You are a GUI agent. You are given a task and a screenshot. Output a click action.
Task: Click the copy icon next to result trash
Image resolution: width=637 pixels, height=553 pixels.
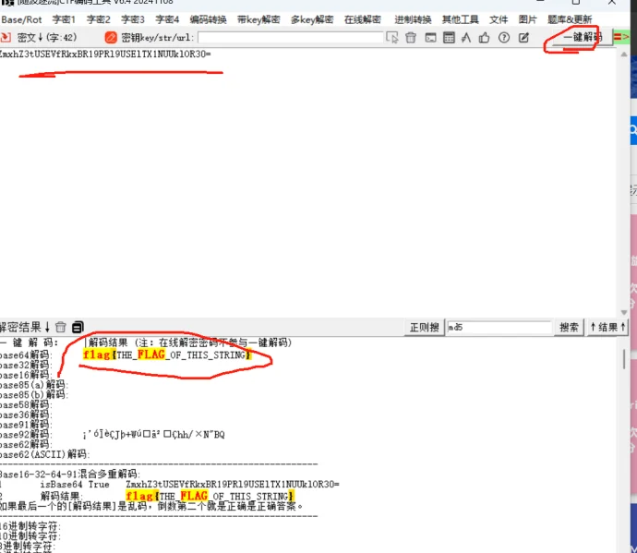(x=78, y=327)
